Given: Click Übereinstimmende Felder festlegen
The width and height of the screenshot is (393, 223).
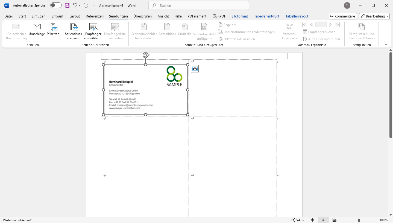Looking at the screenshot, I should [x=247, y=32].
